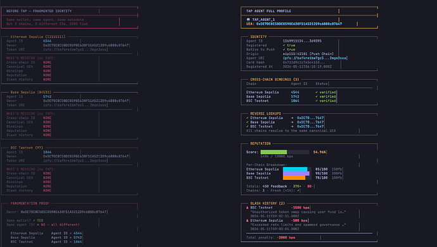Viewport: 437px width, 247px height.
Task: Click the checkmark next to Native to Push
Action: tap(284, 49)
